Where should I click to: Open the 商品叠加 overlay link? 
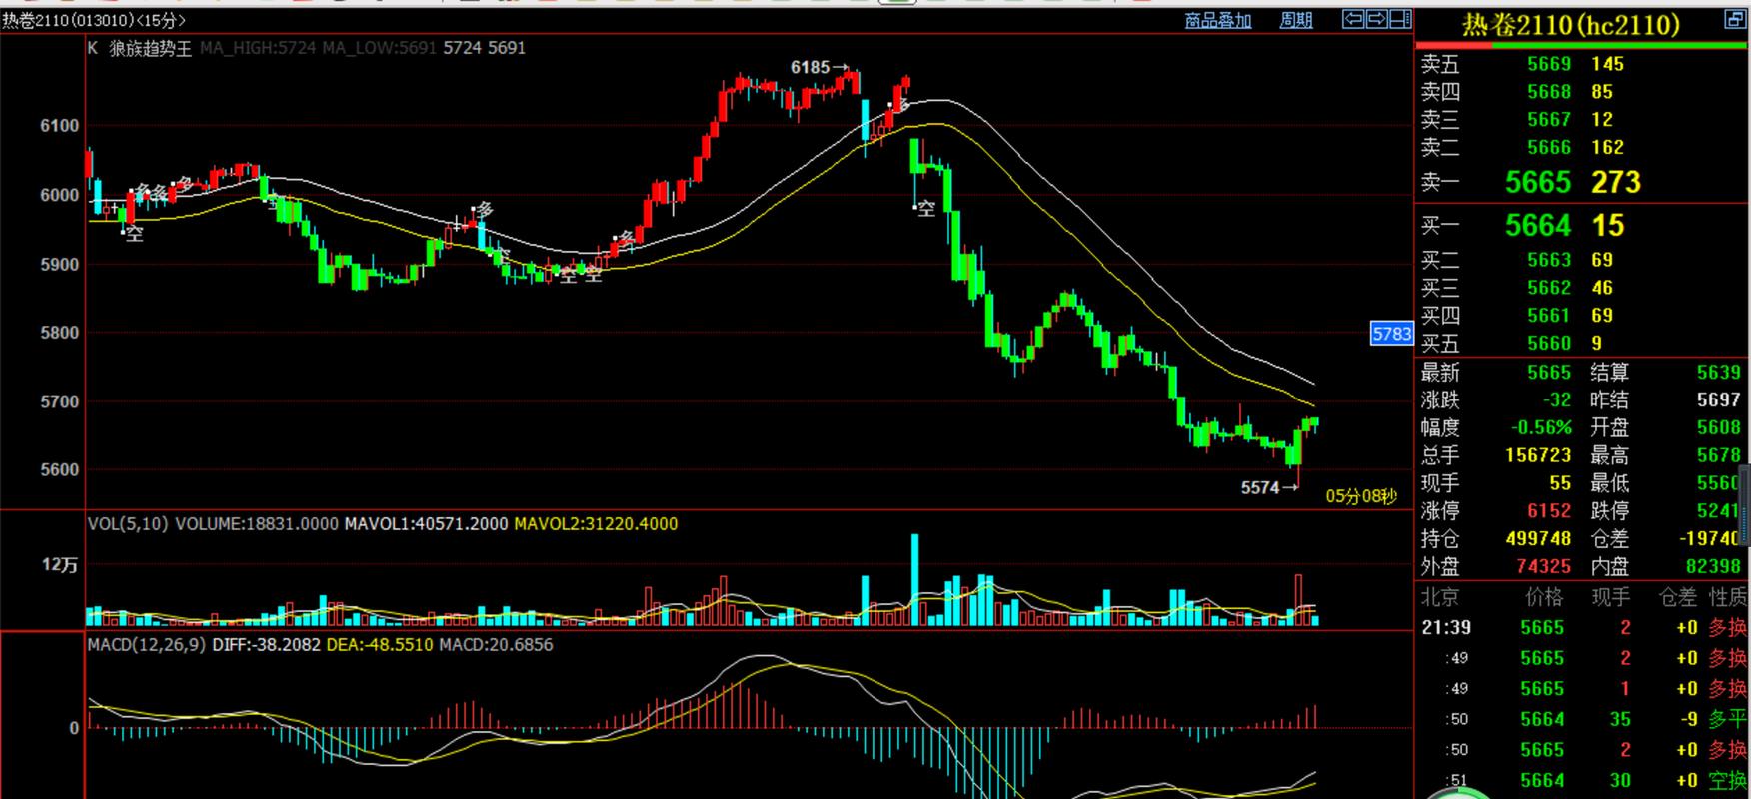[x=1217, y=21]
